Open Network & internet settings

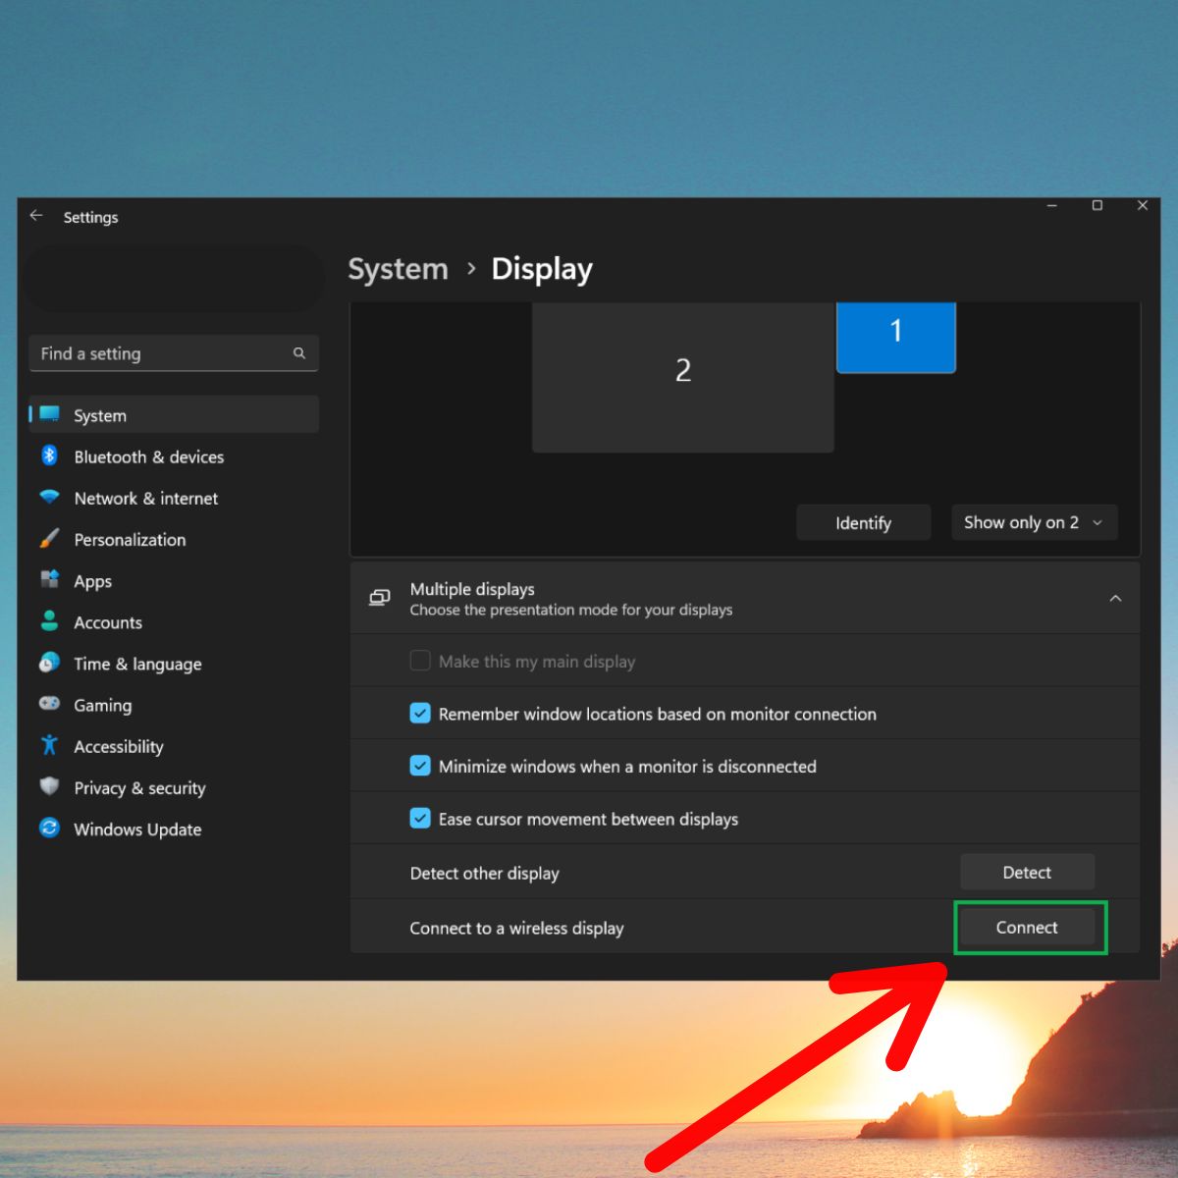pyautogui.click(x=174, y=498)
